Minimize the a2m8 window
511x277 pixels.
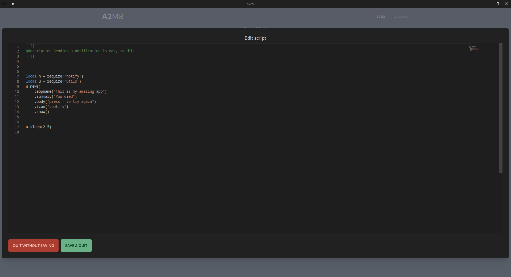pos(489,4)
